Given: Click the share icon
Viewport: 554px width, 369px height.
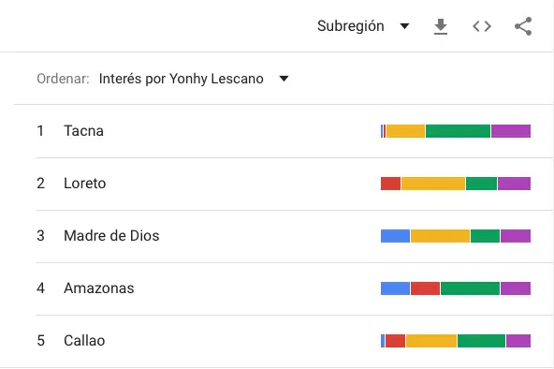Looking at the screenshot, I should coord(523,26).
